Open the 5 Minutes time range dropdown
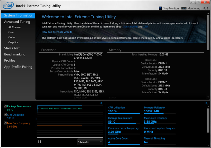The width and height of the screenshot is (211, 148). click(90, 142)
